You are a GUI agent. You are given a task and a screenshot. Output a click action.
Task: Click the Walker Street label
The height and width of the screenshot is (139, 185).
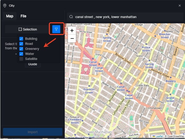pos(109,86)
